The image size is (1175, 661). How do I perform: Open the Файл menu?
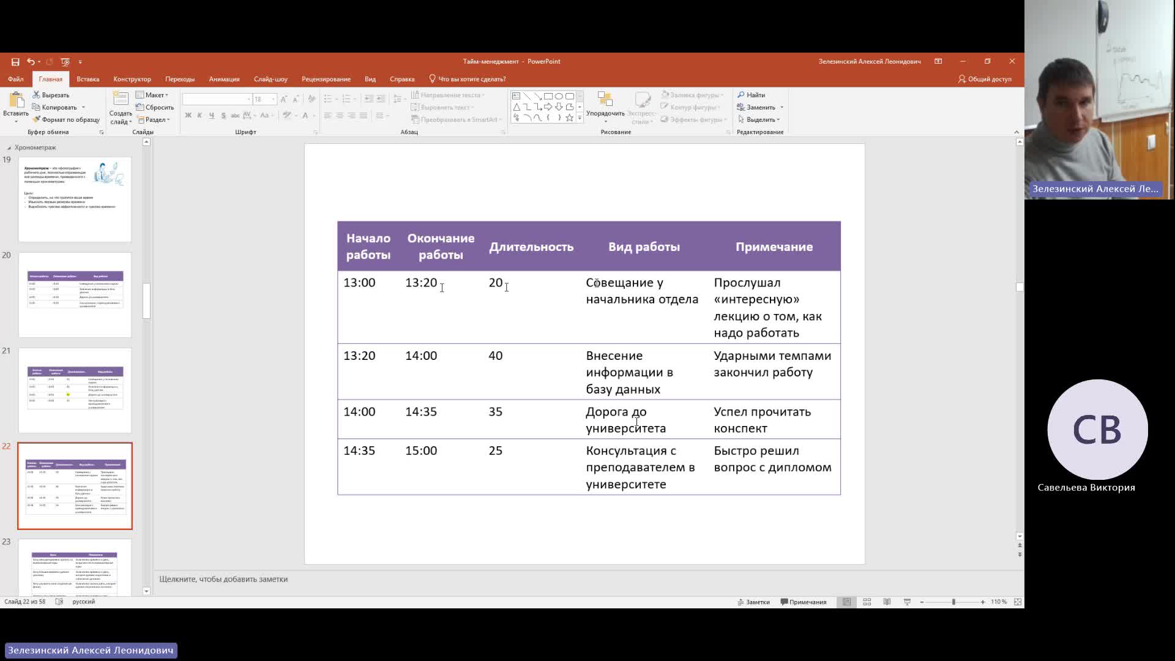pyautogui.click(x=16, y=79)
